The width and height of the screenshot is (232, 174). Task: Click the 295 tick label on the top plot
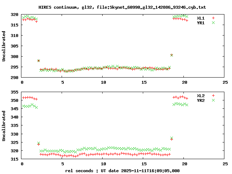click(14, 67)
